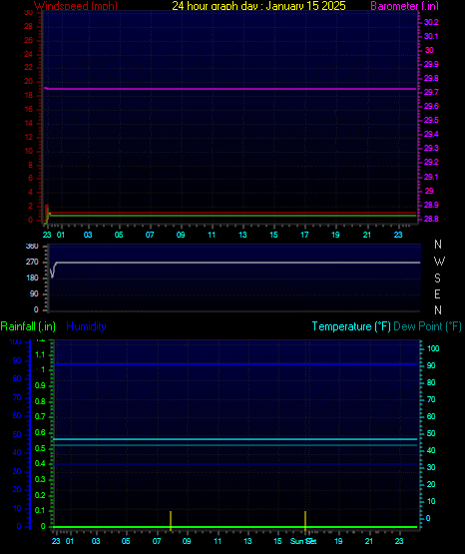Viewport: 465px width, 554px height.
Task: Click the W compass direction label
Action: click(439, 262)
